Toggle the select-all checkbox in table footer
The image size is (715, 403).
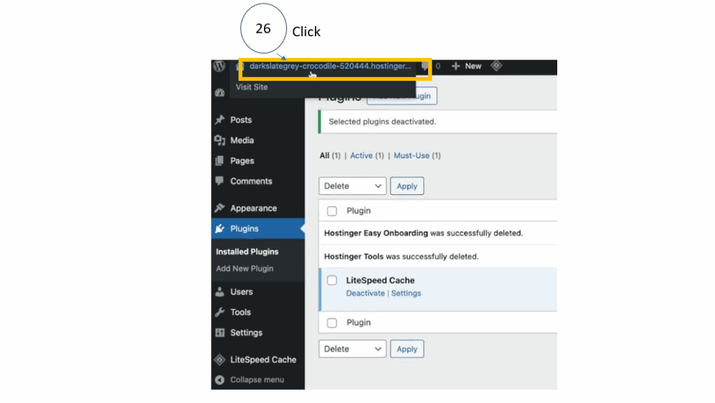(332, 323)
